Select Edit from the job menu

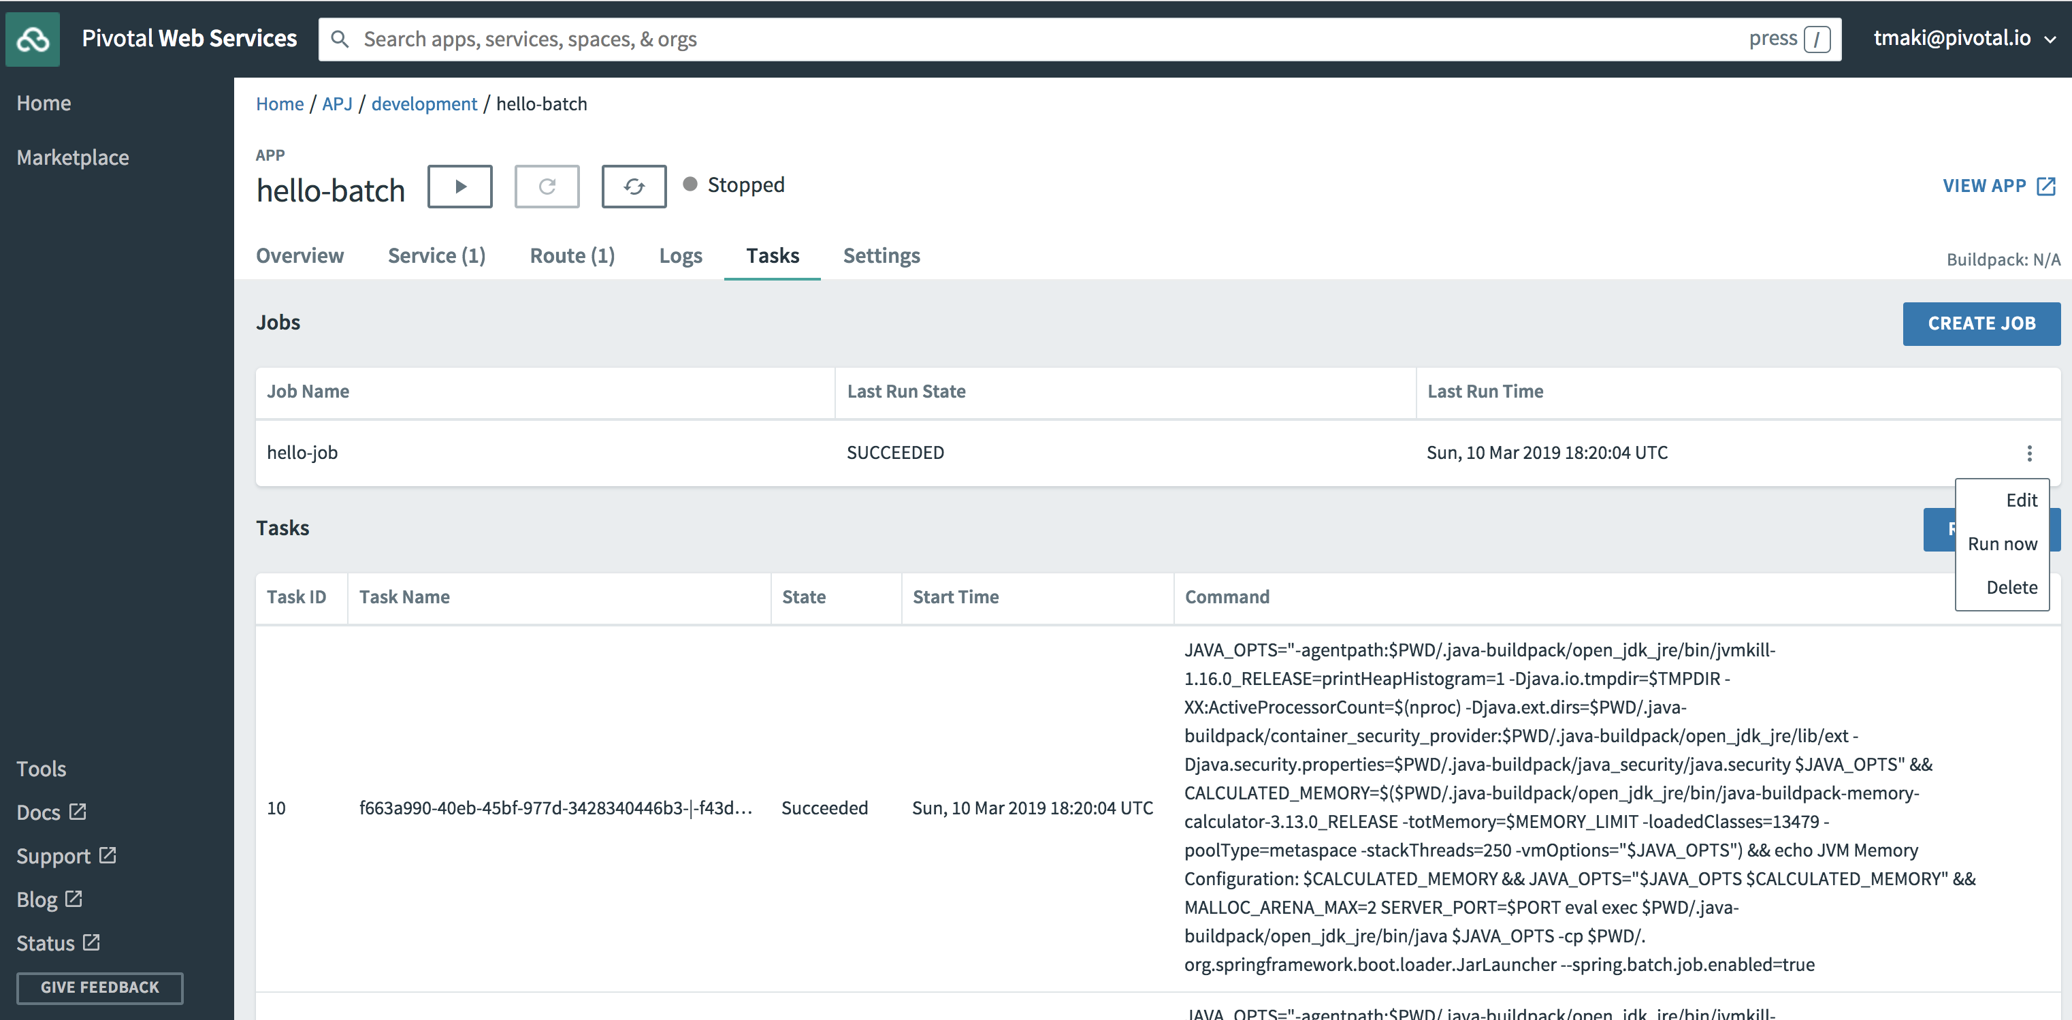point(2020,500)
